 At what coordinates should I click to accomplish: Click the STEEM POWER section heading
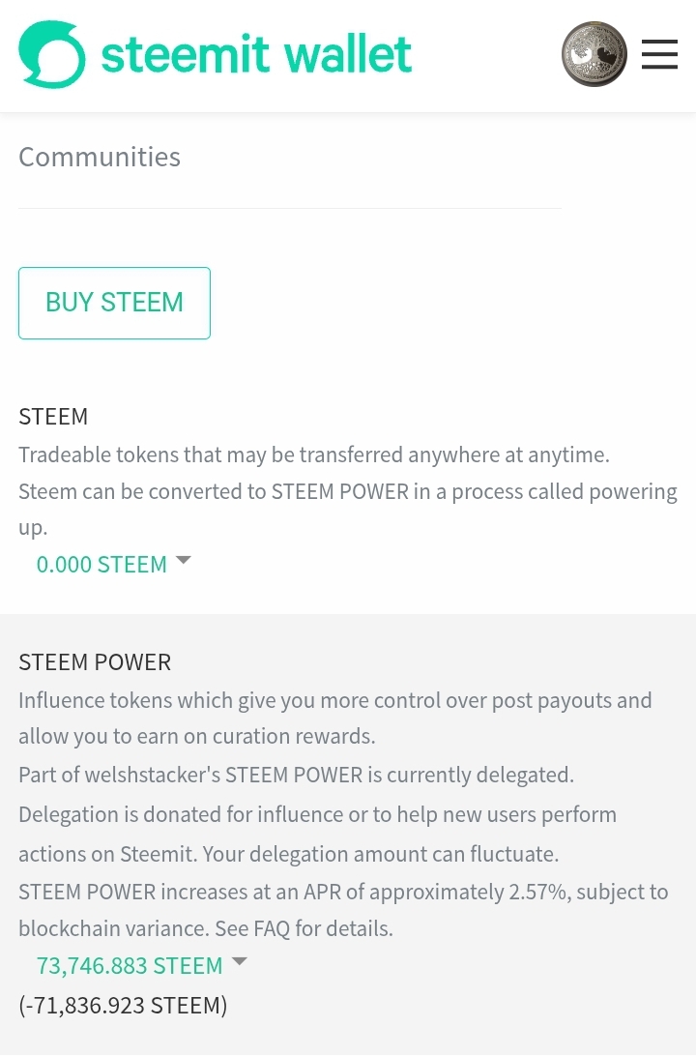[x=95, y=662]
